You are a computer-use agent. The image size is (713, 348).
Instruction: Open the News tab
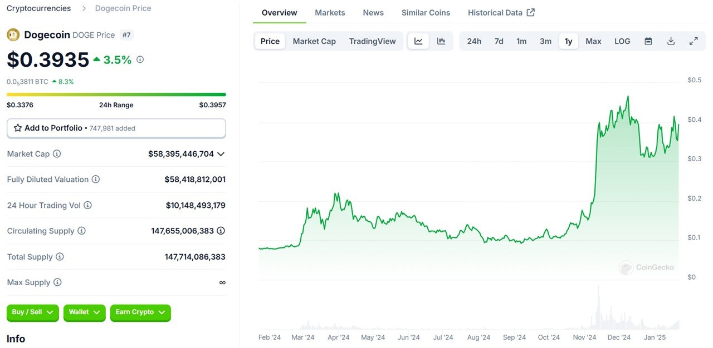pyautogui.click(x=373, y=12)
